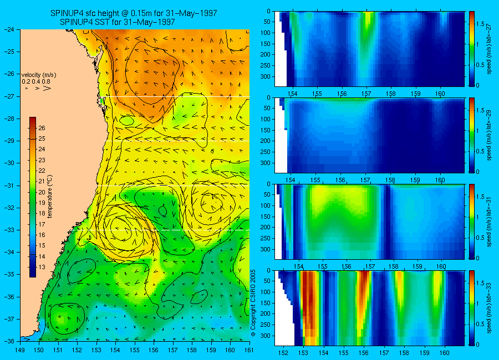This screenshot has width=499, height=360.
Task: Click the 'temperature (°C)' color bar label
Action: pos(50,197)
